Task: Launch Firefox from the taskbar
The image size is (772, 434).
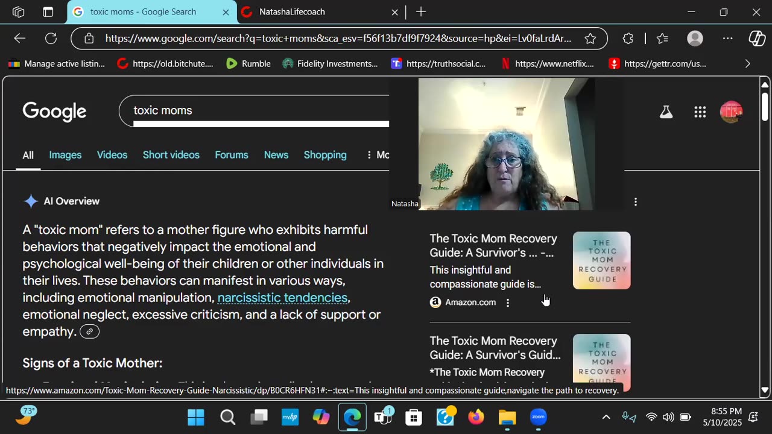Action: pos(476,417)
